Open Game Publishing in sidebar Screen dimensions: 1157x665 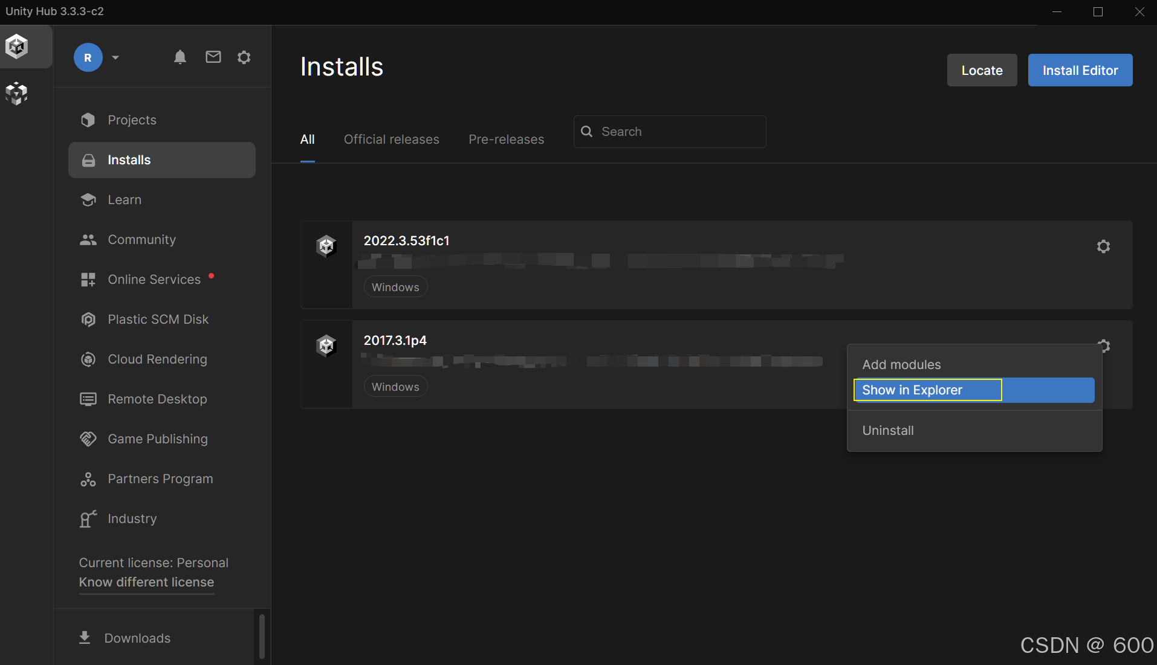click(x=162, y=439)
